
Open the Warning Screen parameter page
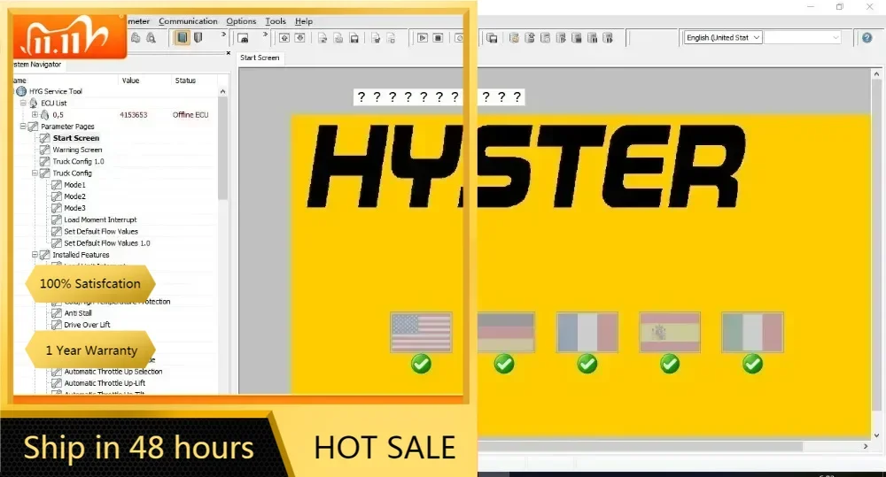point(77,150)
